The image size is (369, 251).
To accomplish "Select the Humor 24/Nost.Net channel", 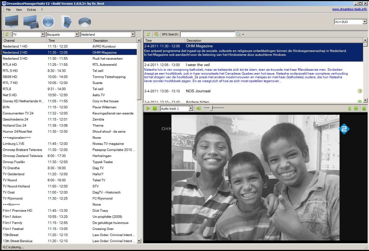I will pos(69,132).
